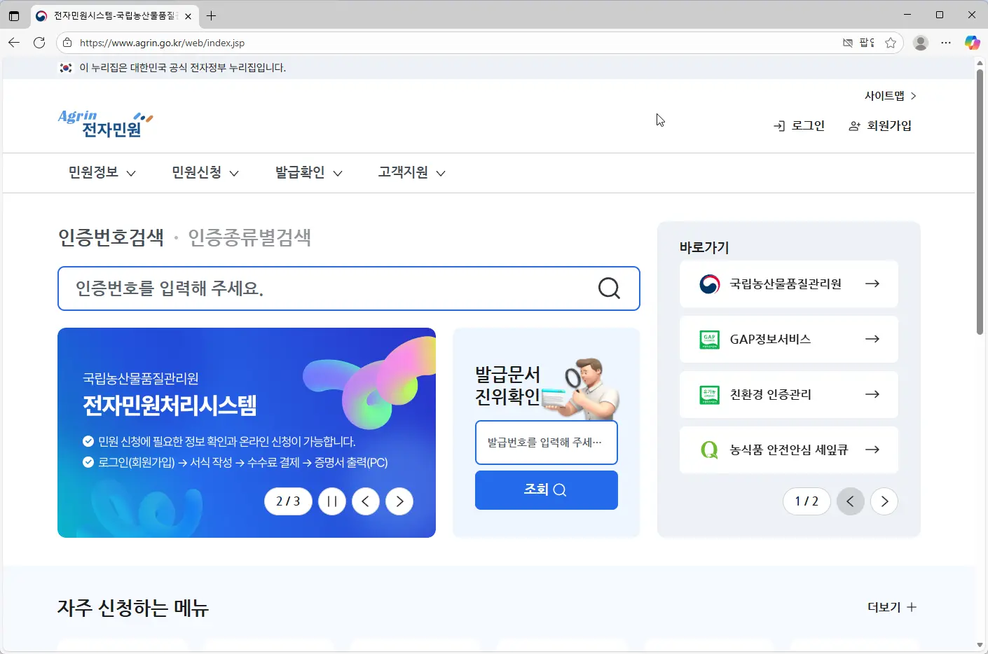This screenshot has height=654, width=988.
Task: Click the 조회 search button
Action: 546,489
